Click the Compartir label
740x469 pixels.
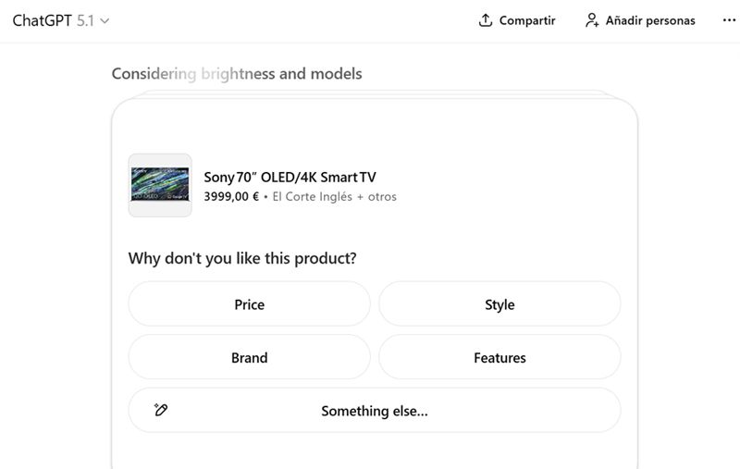point(527,20)
